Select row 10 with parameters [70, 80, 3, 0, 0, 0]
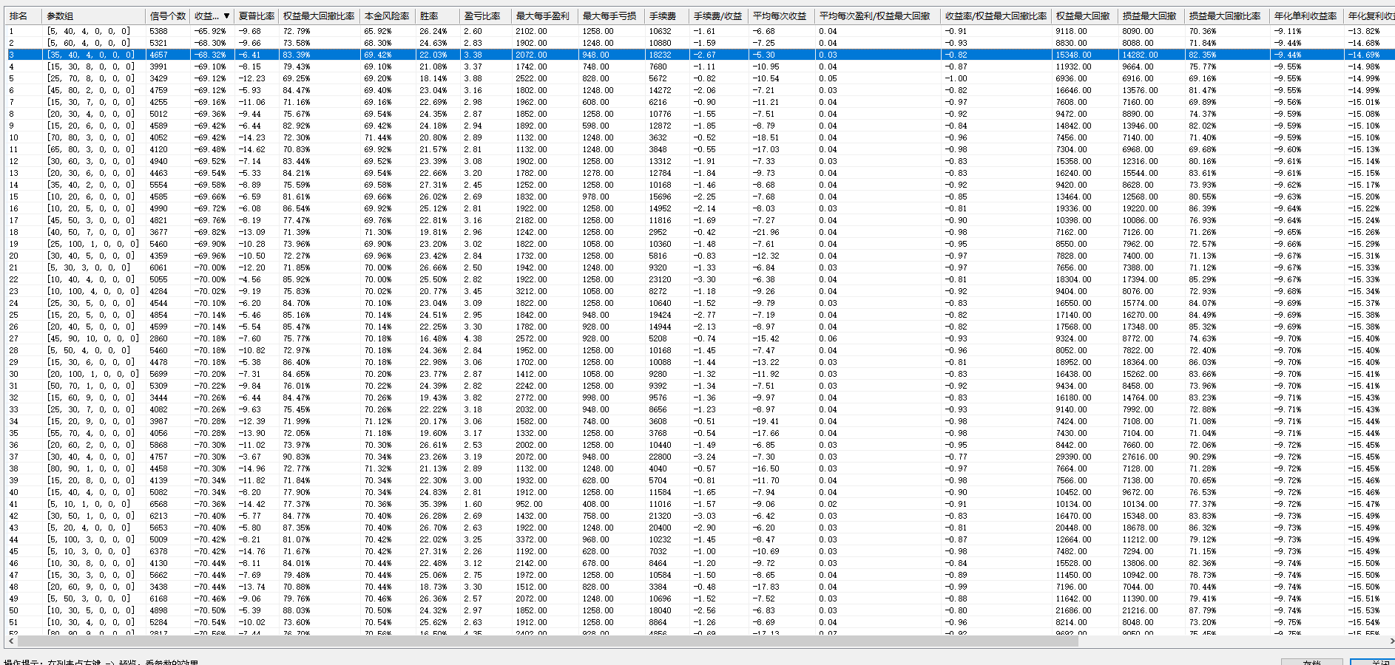The height and width of the screenshot is (665, 1395). 90,137
